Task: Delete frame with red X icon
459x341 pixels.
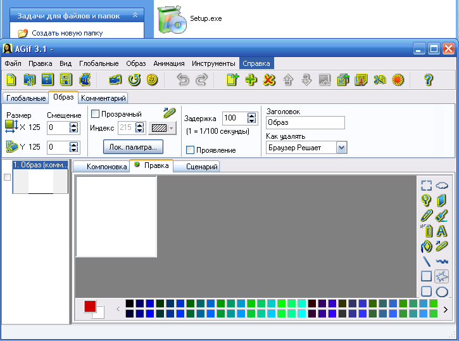Action: click(x=269, y=80)
